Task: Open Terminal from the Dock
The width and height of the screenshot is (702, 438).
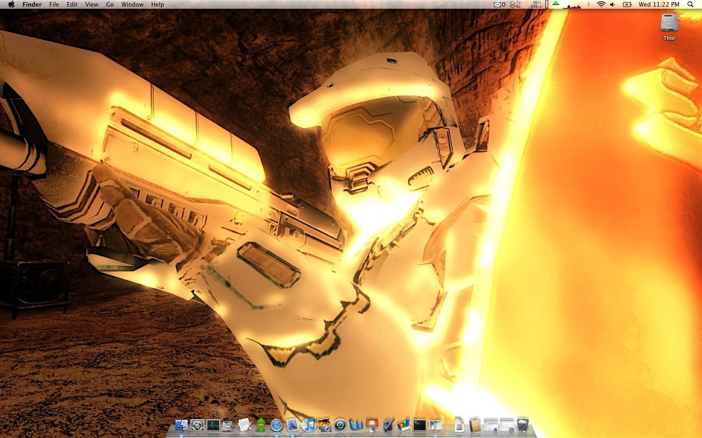Action: coord(420,425)
